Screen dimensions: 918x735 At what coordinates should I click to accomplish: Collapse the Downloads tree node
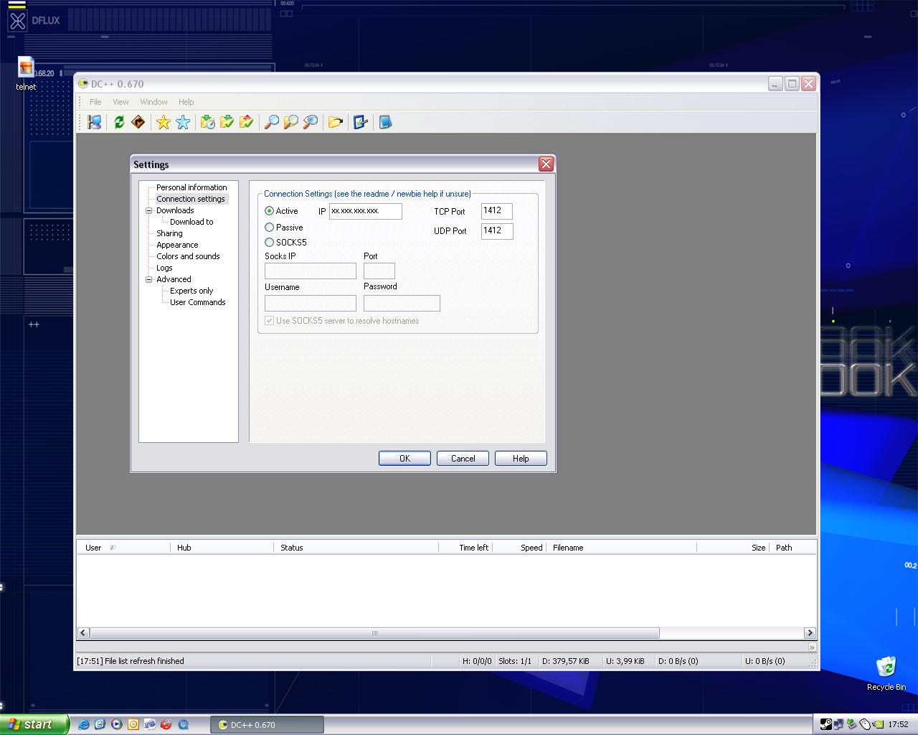click(x=149, y=210)
